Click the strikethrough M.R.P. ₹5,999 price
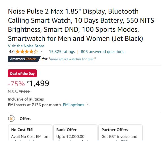The height and width of the screenshot is (141, 162). pyautogui.click(x=24, y=91)
